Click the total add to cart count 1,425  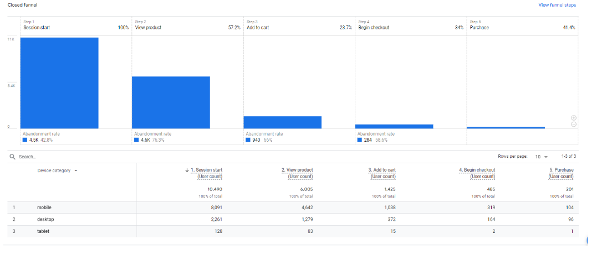[390, 189]
